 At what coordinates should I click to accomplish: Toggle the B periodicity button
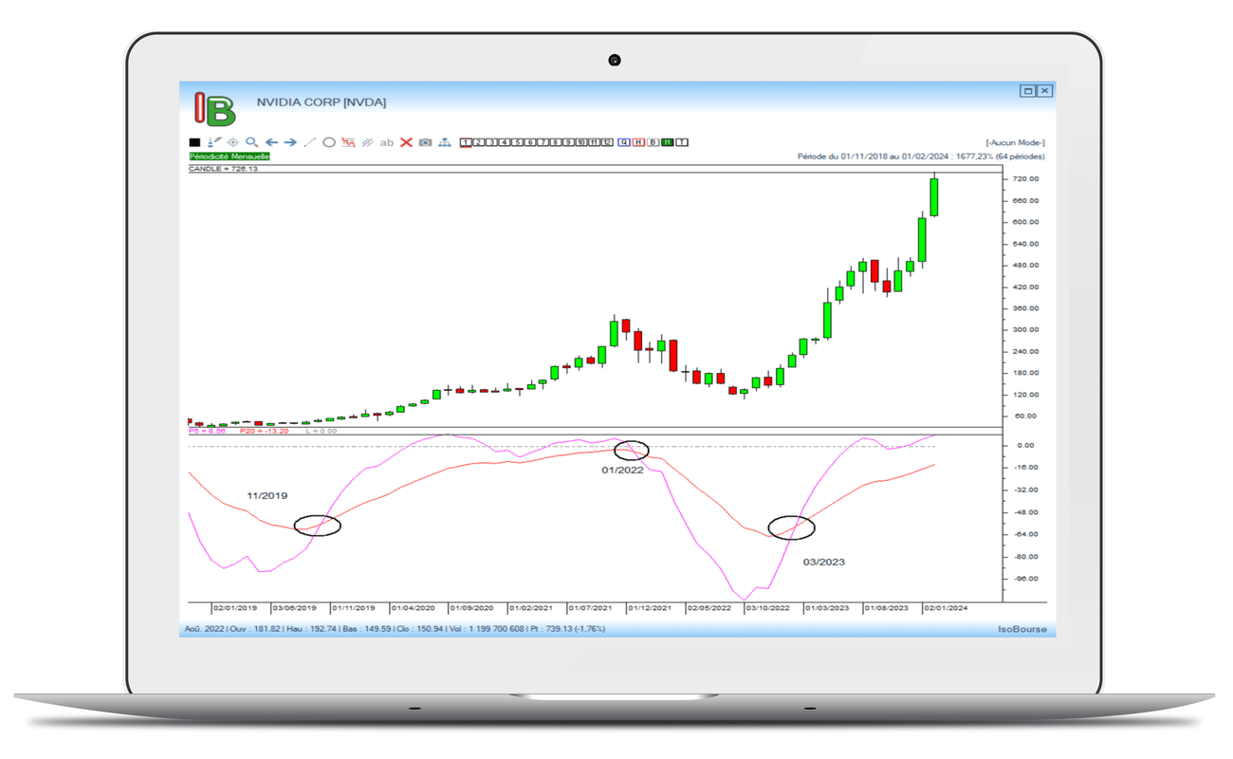653,142
